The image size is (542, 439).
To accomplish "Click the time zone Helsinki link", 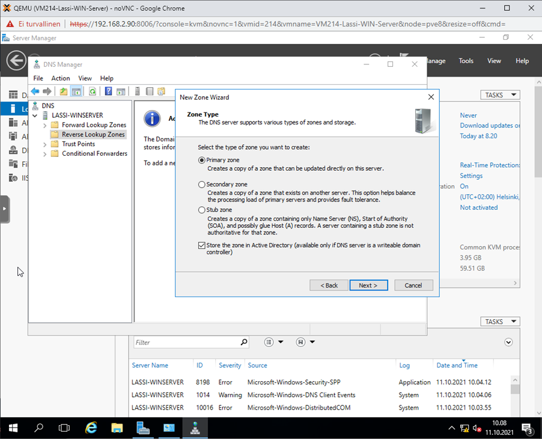I will coord(490,197).
